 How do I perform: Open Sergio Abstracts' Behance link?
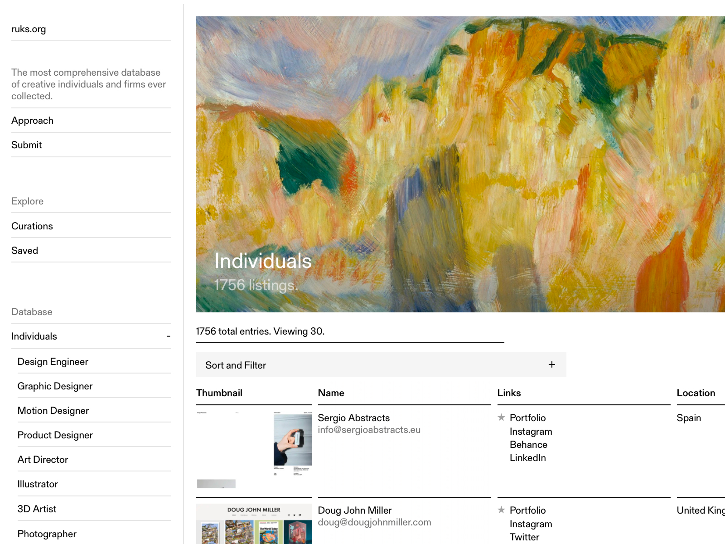tap(528, 445)
